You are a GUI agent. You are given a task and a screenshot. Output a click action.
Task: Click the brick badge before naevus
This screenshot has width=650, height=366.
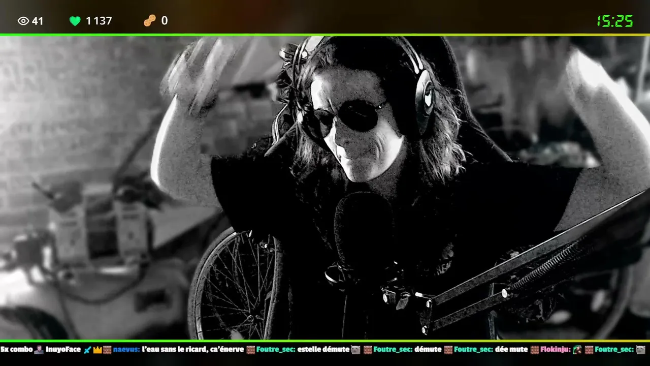click(107, 350)
